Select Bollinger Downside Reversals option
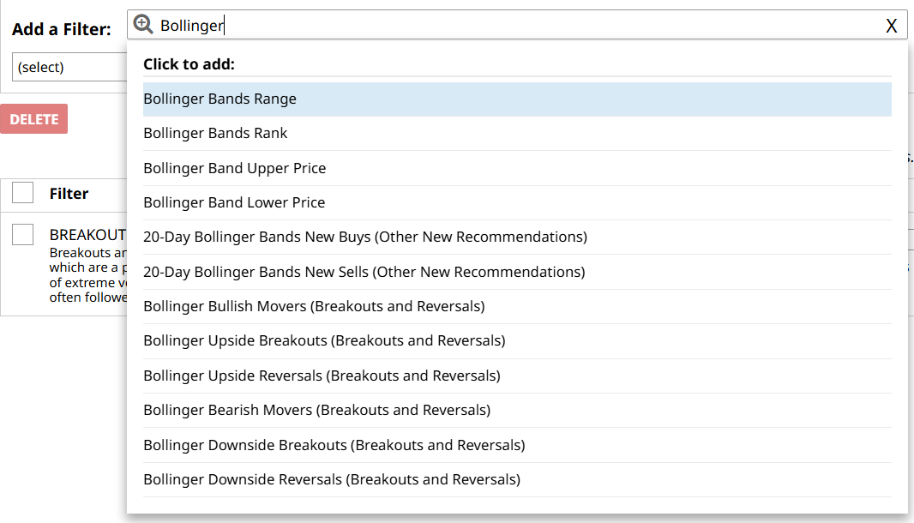This screenshot has height=523, width=914. [x=331, y=479]
